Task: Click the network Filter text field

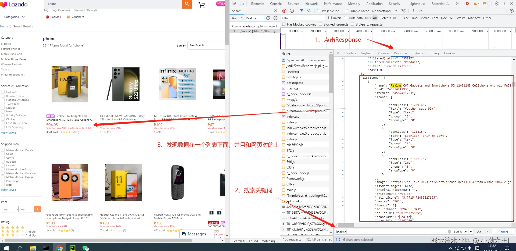Action: tap(303, 18)
